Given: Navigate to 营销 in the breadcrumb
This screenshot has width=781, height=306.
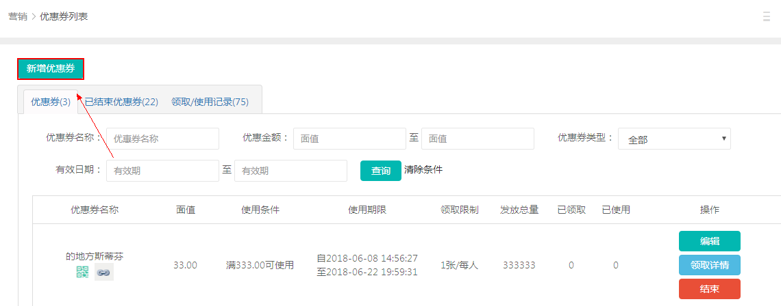Looking at the screenshot, I should point(18,16).
